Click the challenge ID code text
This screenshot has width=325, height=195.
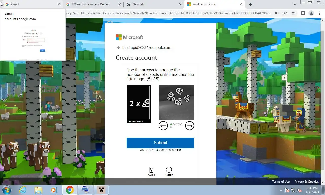tap(160, 150)
